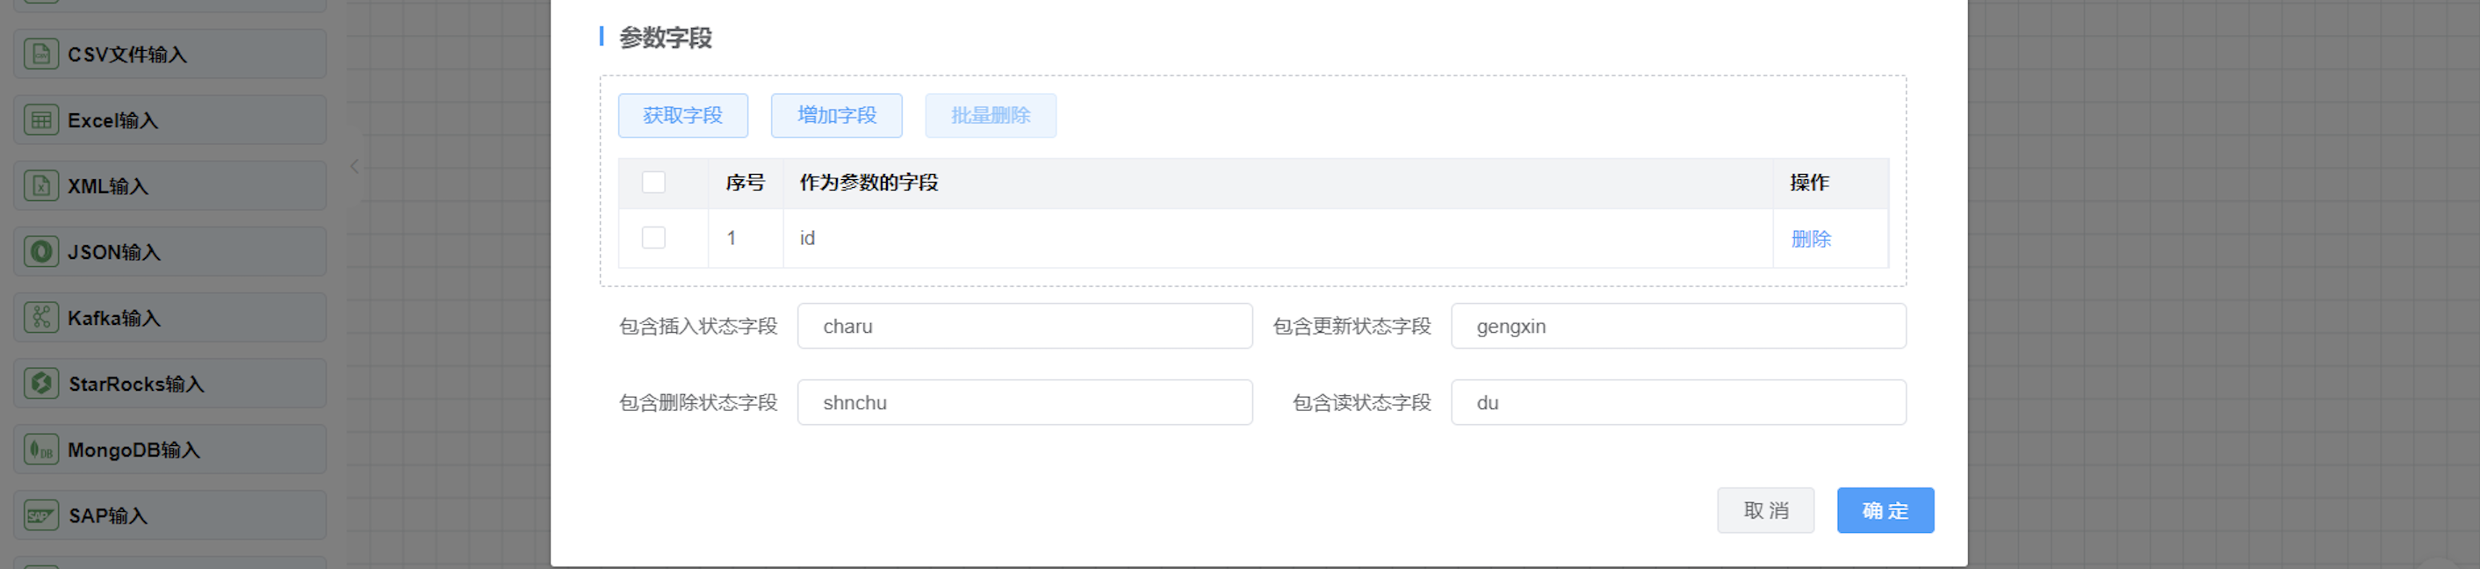
Task: Toggle the select-all checkbox in table header
Action: (653, 182)
